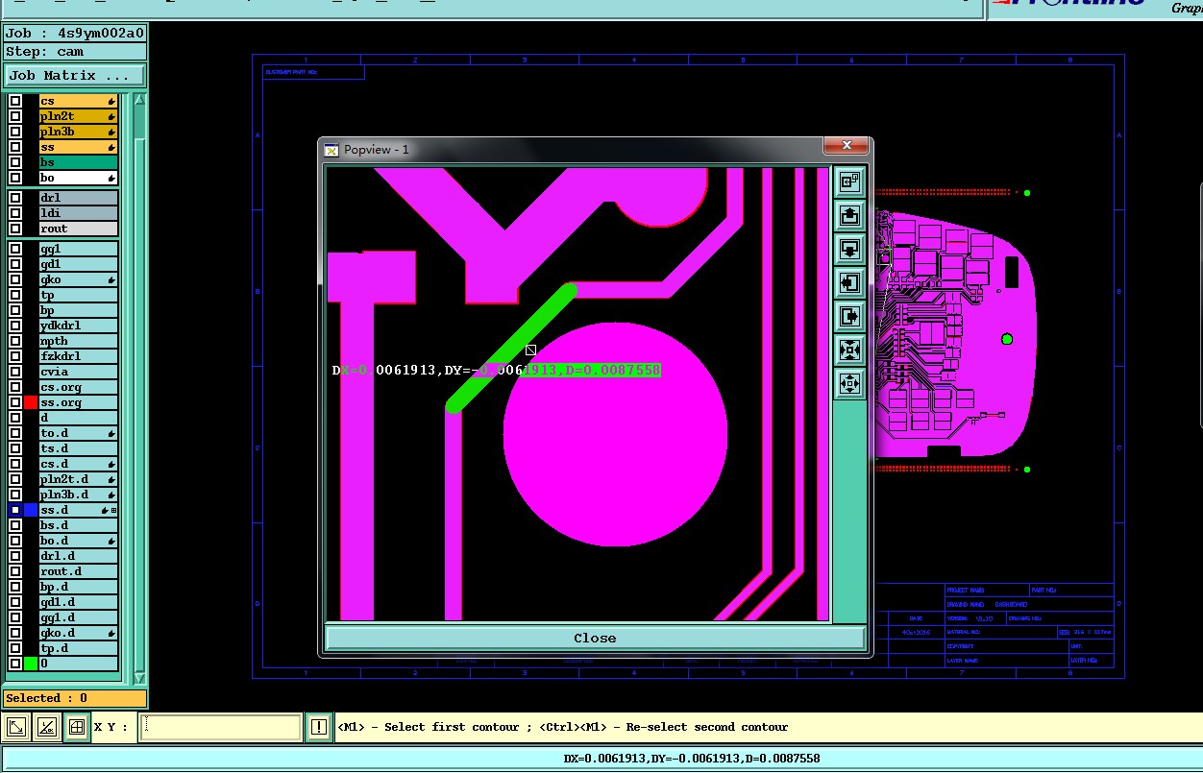Click the blue color swatch of ss.d
This screenshot has height=773, width=1203.
[31, 510]
